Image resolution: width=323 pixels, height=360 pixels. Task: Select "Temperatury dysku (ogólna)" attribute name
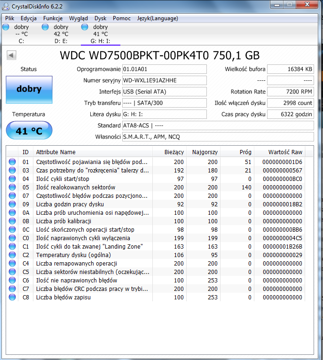coord(73,255)
